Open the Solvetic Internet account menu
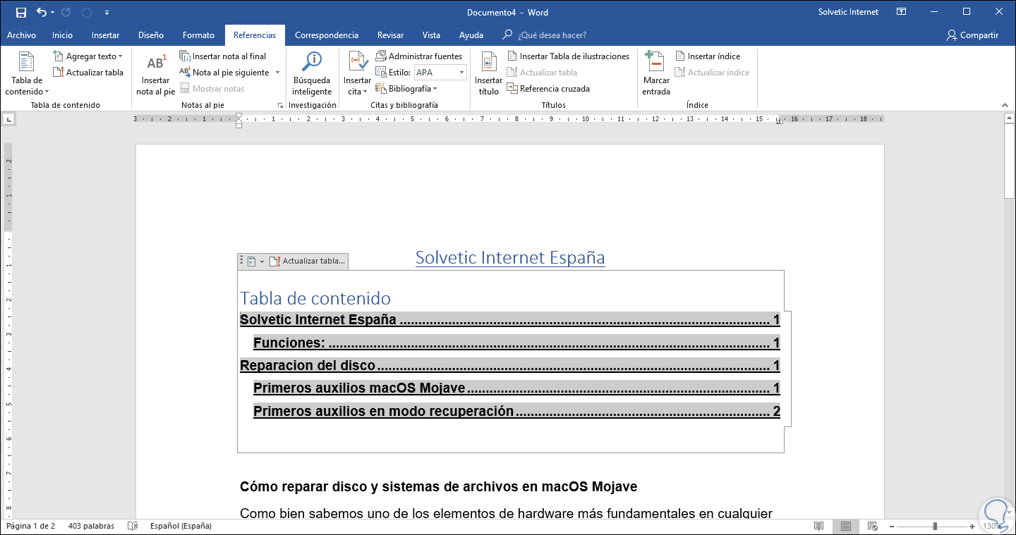The height and width of the screenshot is (535, 1016). pos(848,12)
